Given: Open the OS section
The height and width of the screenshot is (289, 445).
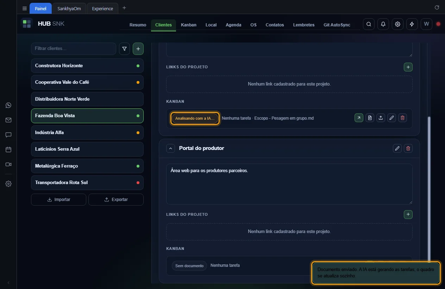Looking at the screenshot, I should click(253, 25).
